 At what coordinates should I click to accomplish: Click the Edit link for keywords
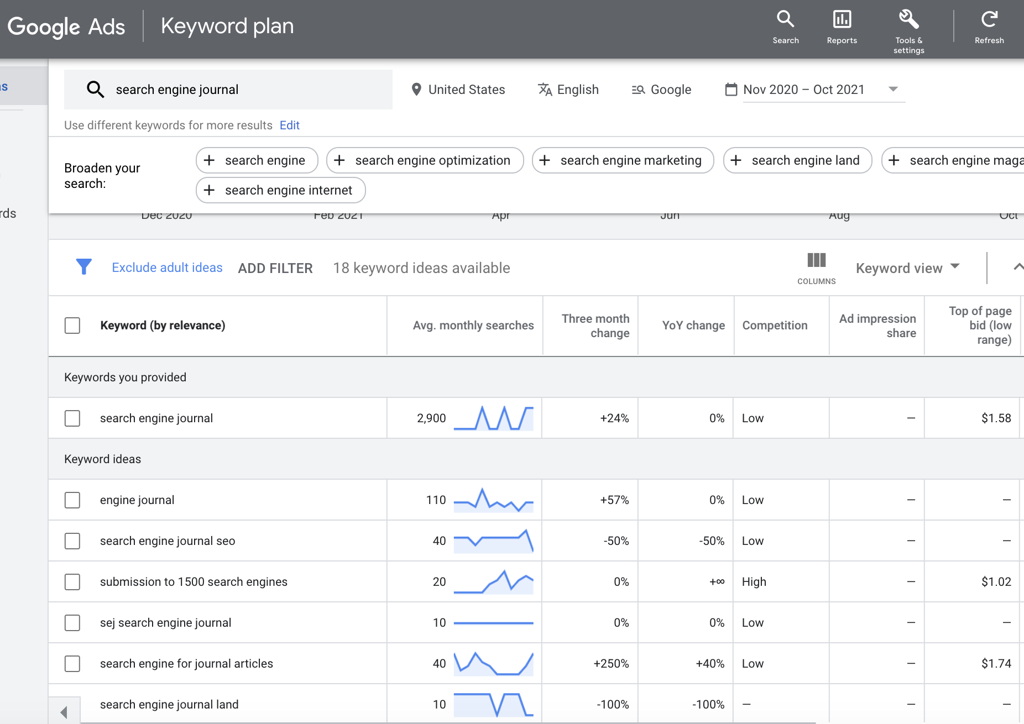click(289, 125)
